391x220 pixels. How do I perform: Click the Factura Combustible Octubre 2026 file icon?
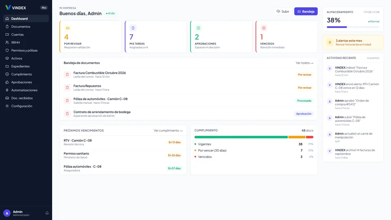pos(67,75)
